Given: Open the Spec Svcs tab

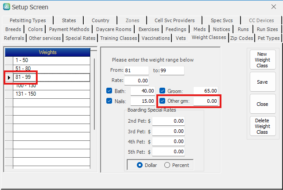Looking at the screenshot, I should coord(221,20).
